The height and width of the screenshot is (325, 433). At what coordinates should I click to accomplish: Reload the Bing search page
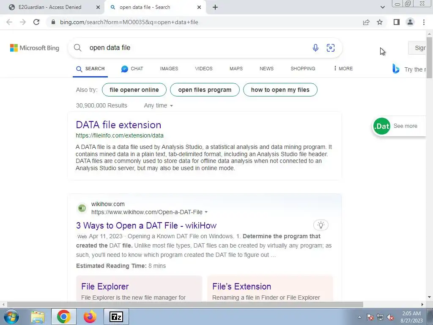tap(36, 22)
